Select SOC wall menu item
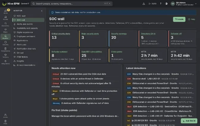Viewport: 200px width, 126px height. pyautogui.click(x=28, y=20)
